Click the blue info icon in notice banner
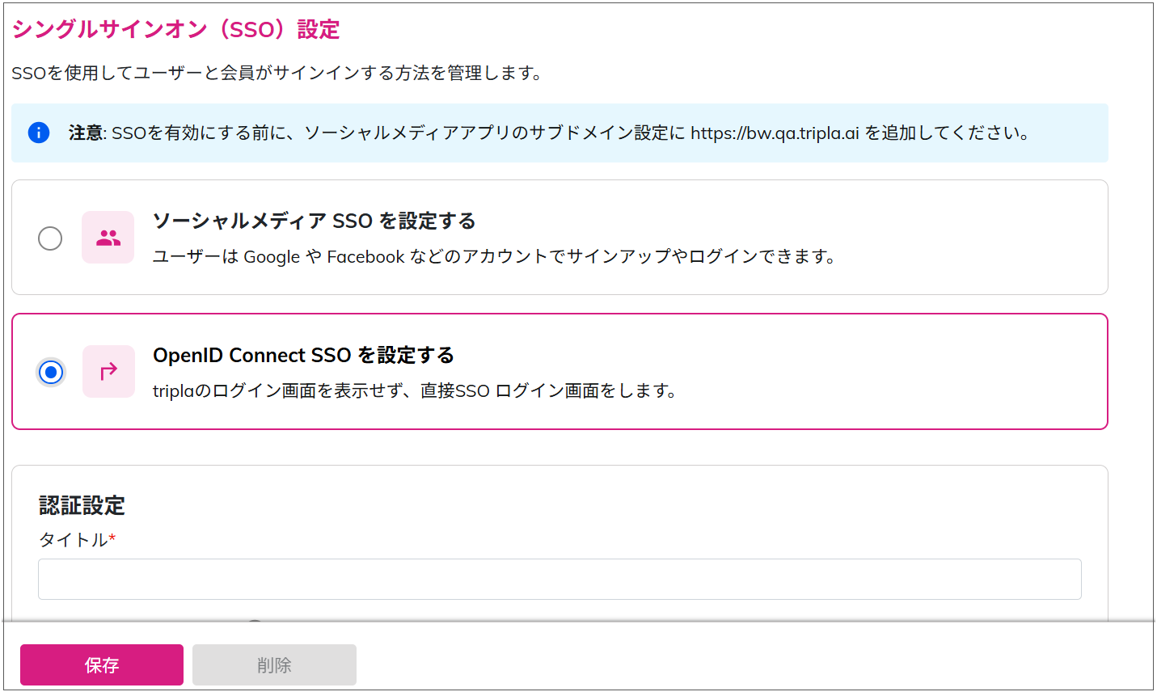 point(39,133)
